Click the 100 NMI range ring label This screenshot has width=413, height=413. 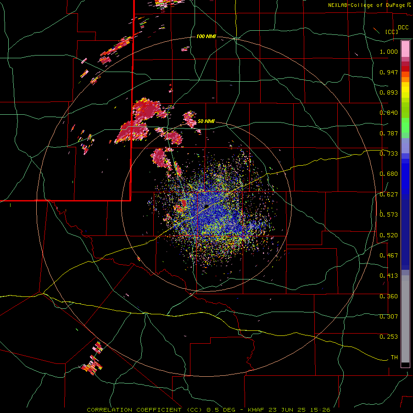coord(206,36)
